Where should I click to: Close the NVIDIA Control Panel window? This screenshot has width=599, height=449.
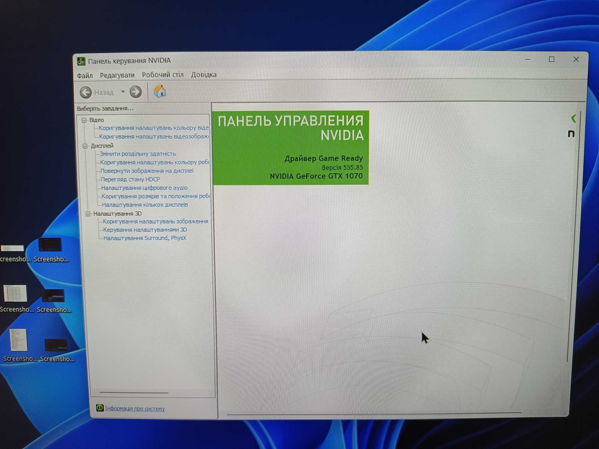pos(576,59)
